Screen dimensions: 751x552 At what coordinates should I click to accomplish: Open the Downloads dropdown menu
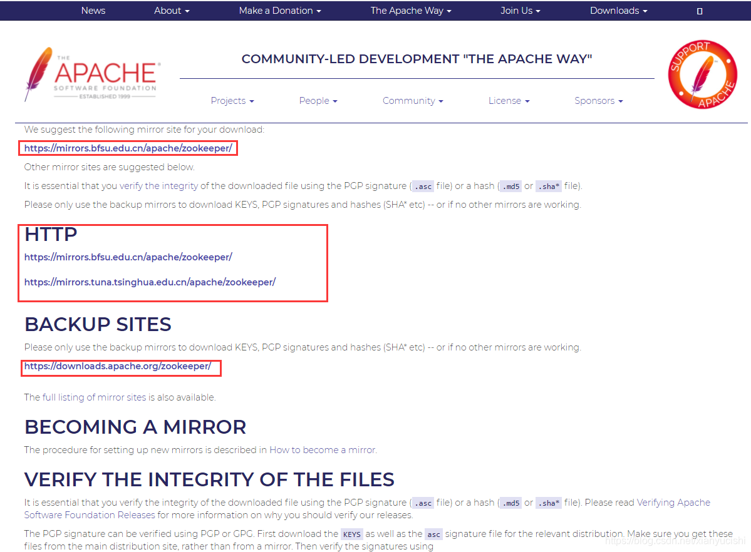click(x=618, y=11)
